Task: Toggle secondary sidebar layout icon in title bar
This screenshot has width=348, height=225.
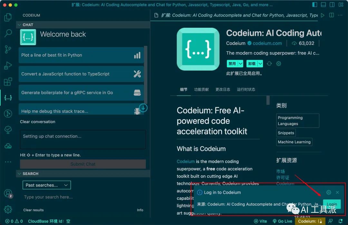Action: point(332,5)
